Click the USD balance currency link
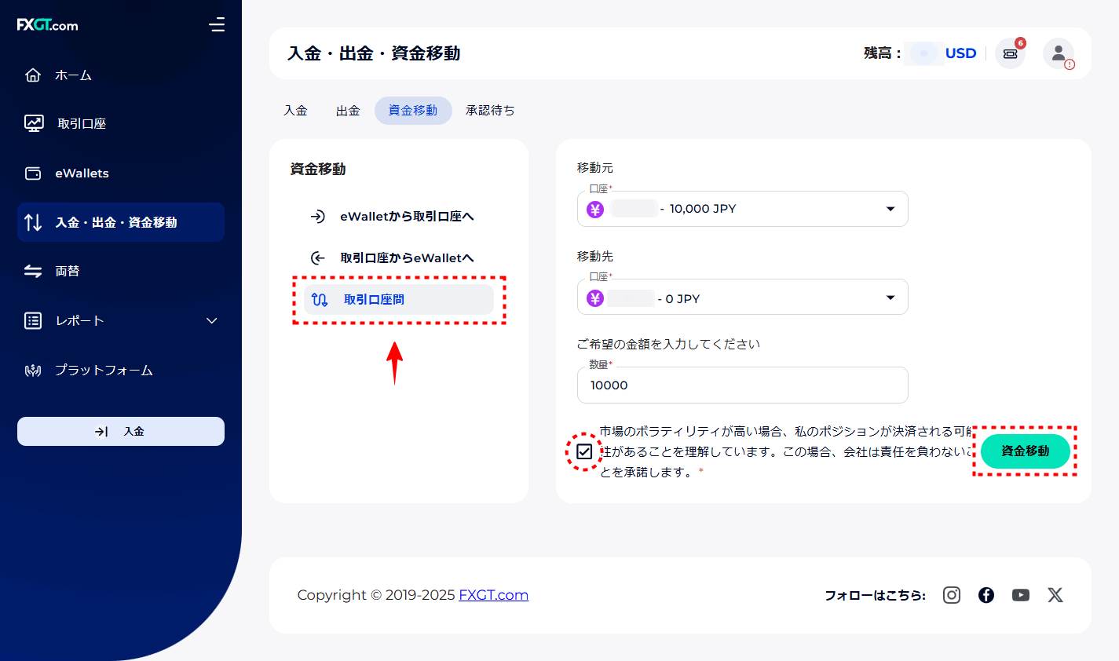The width and height of the screenshot is (1119, 661). (x=960, y=53)
